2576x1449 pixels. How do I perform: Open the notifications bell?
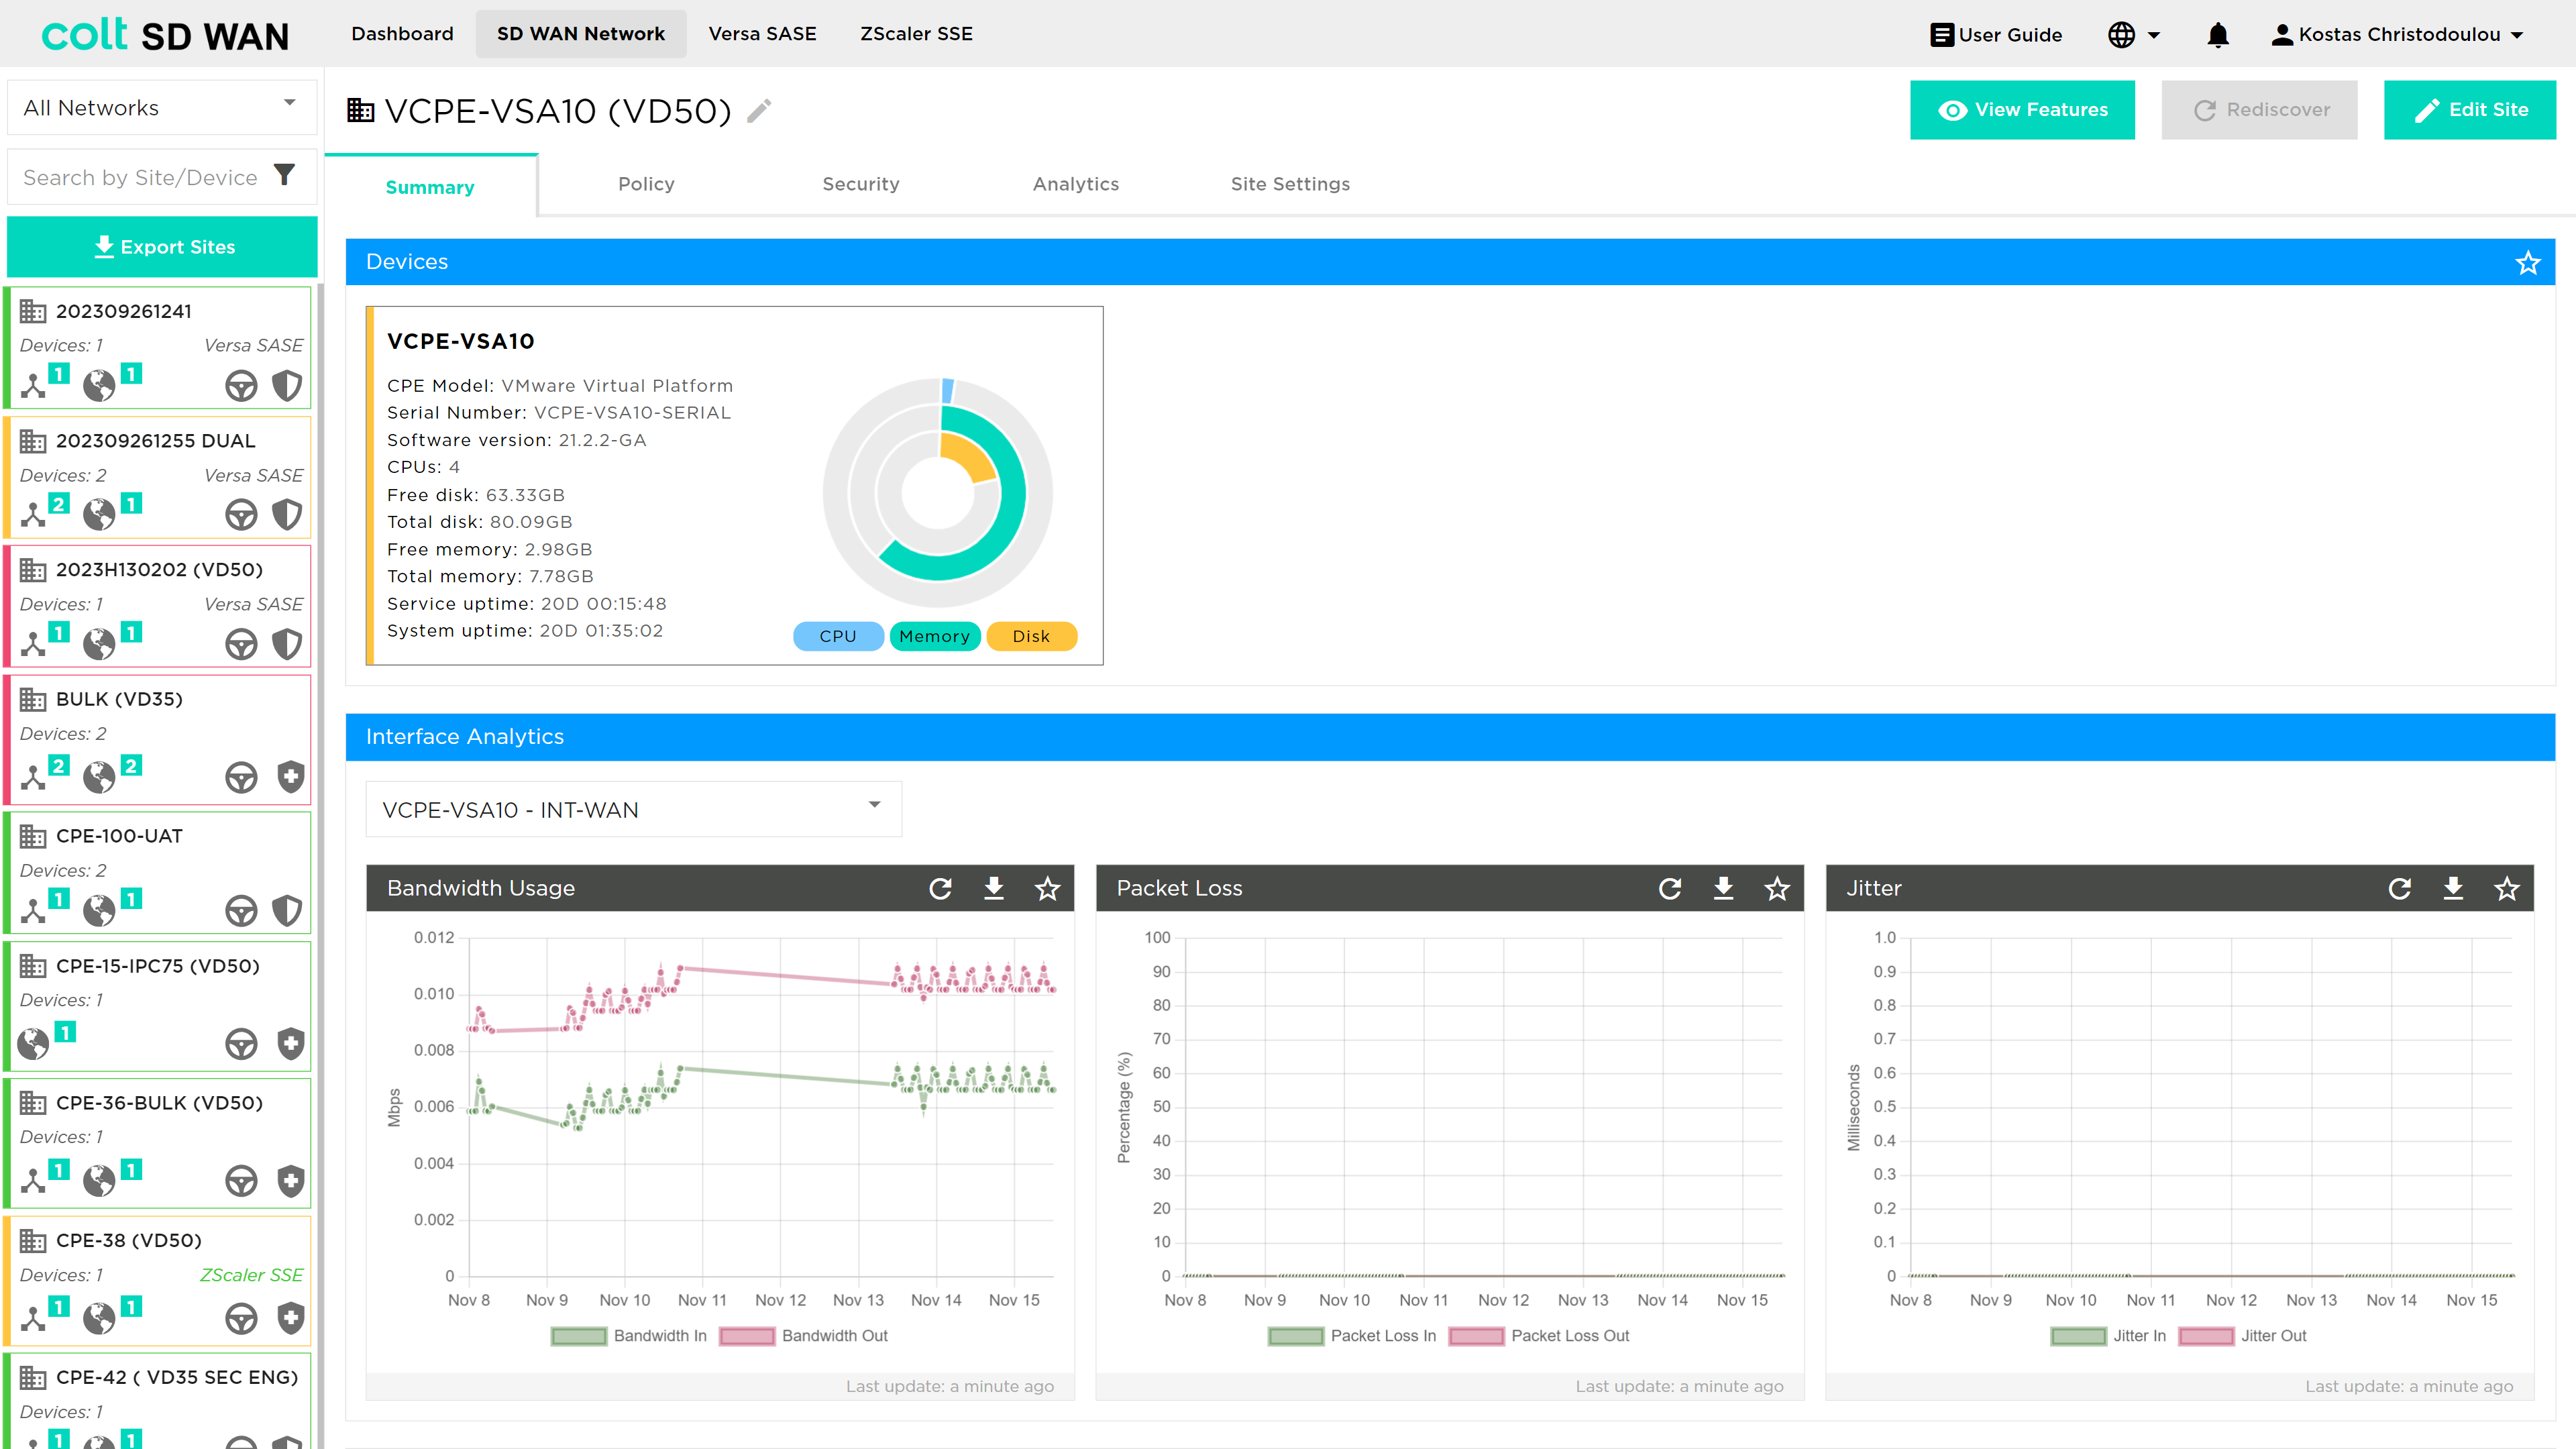pos(2217,35)
